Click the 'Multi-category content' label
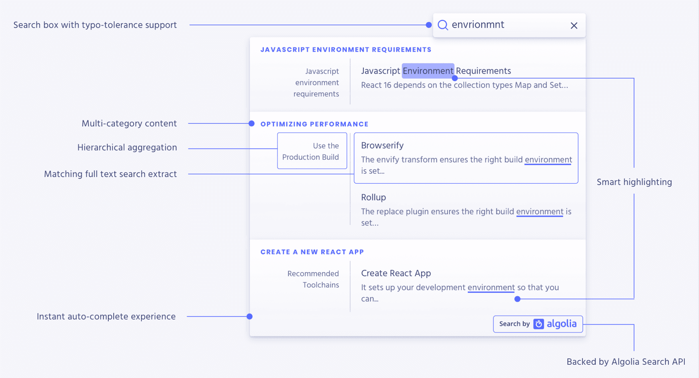The height and width of the screenshot is (378, 699). click(129, 123)
